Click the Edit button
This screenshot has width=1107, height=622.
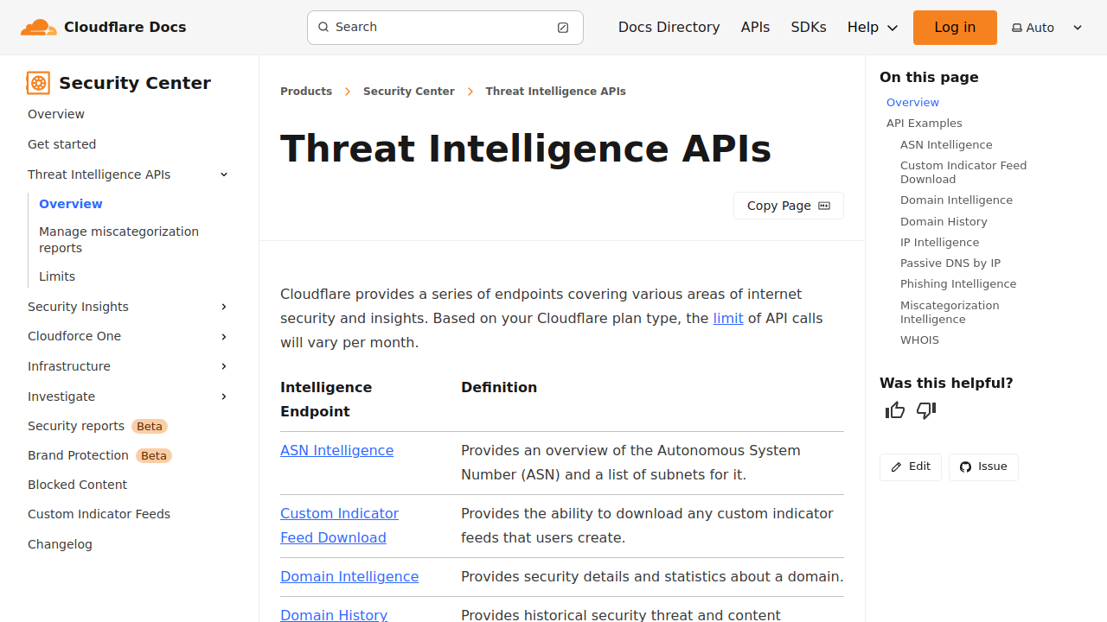910,466
